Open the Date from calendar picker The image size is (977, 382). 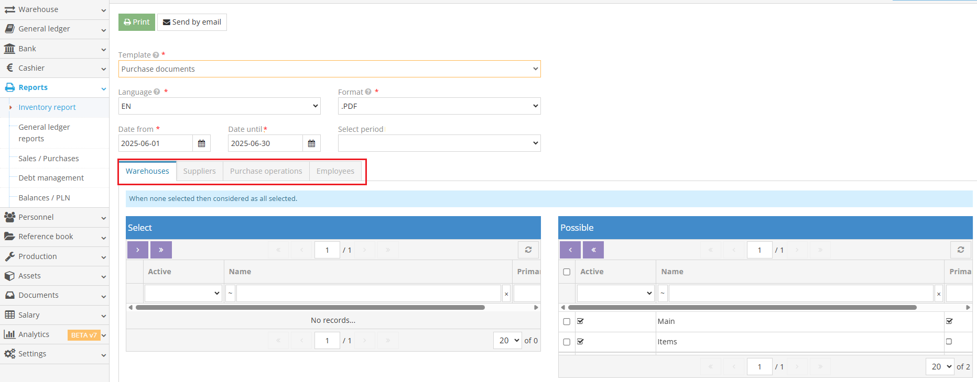(201, 143)
